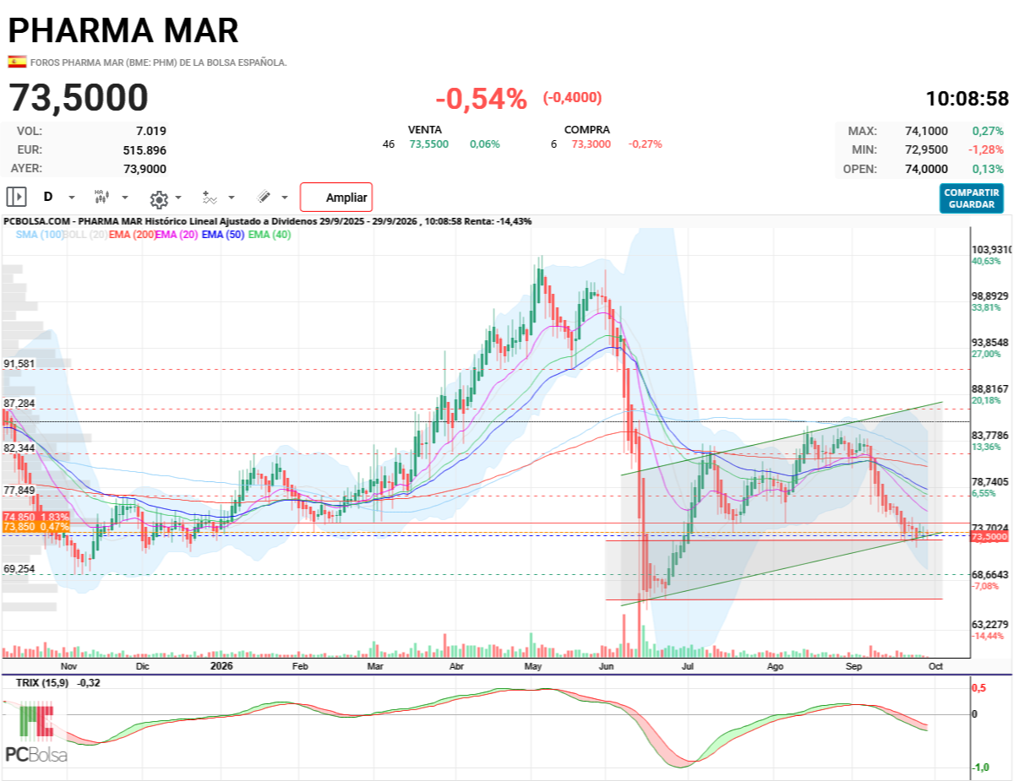Click the -0,54% change value
The width and height of the screenshot is (1014, 781).
point(481,99)
